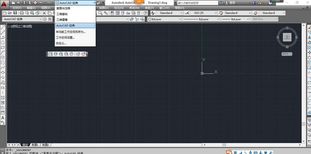311x154 pixels.
Task: Select 草图与注释 workspace
Action: coord(75,8)
